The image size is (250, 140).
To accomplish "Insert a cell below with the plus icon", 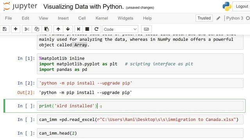I will click(x=16, y=29).
